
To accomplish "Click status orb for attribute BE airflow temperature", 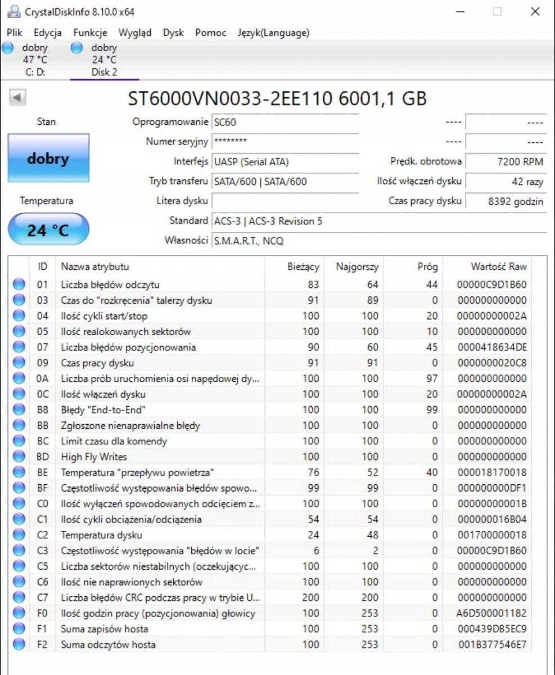I will click(19, 472).
